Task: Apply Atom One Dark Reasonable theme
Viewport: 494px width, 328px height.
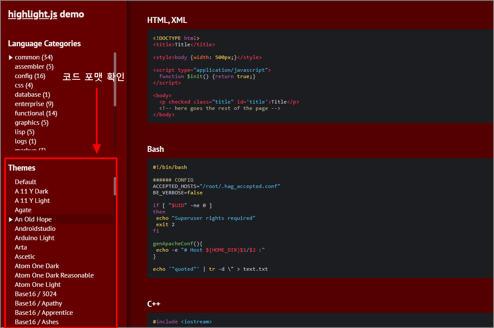Action: 54,275
